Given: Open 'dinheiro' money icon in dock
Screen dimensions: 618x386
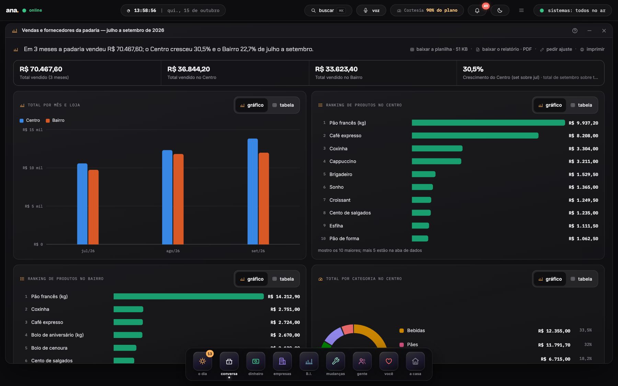Looking at the screenshot, I should (x=256, y=361).
